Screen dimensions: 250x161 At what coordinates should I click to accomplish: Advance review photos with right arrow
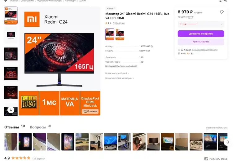click(x=227, y=142)
